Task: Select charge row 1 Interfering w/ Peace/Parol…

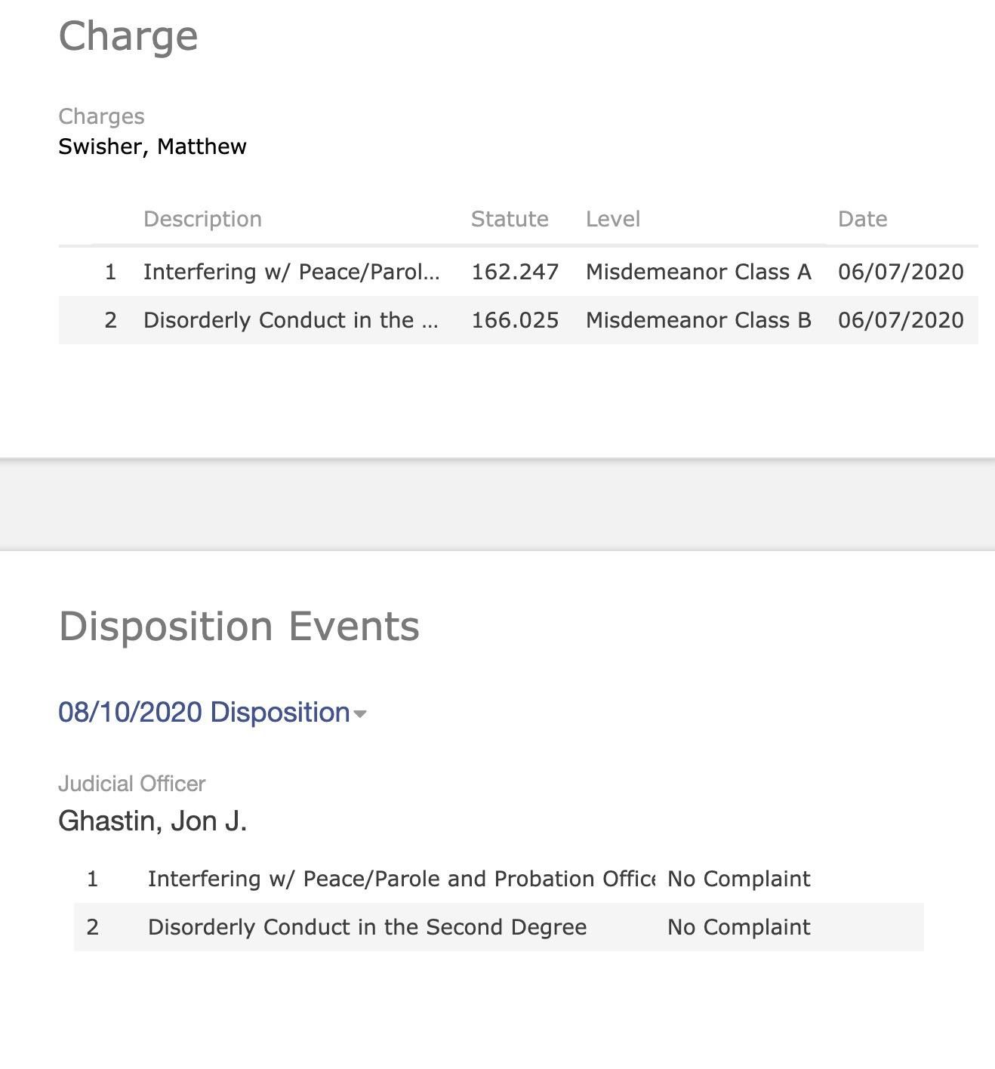Action: tap(291, 272)
